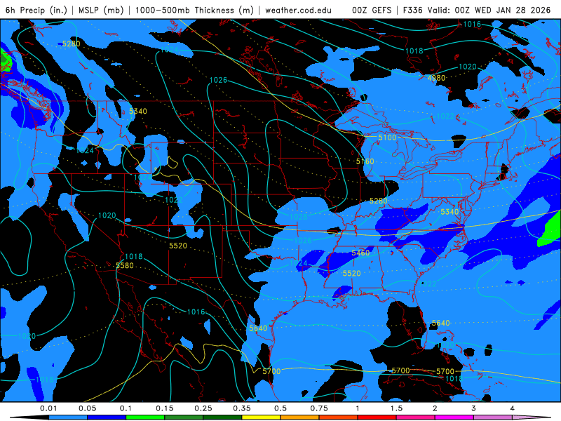Click the legend value 0.75
The height and width of the screenshot is (421, 561).
coord(319,408)
